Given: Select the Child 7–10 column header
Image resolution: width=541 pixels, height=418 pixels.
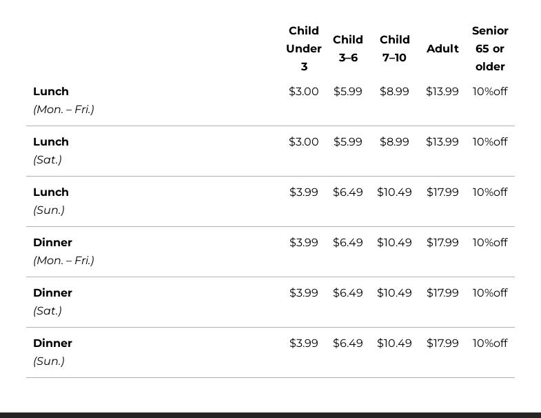Looking at the screenshot, I should pyautogui.click(x=395, y=49).
